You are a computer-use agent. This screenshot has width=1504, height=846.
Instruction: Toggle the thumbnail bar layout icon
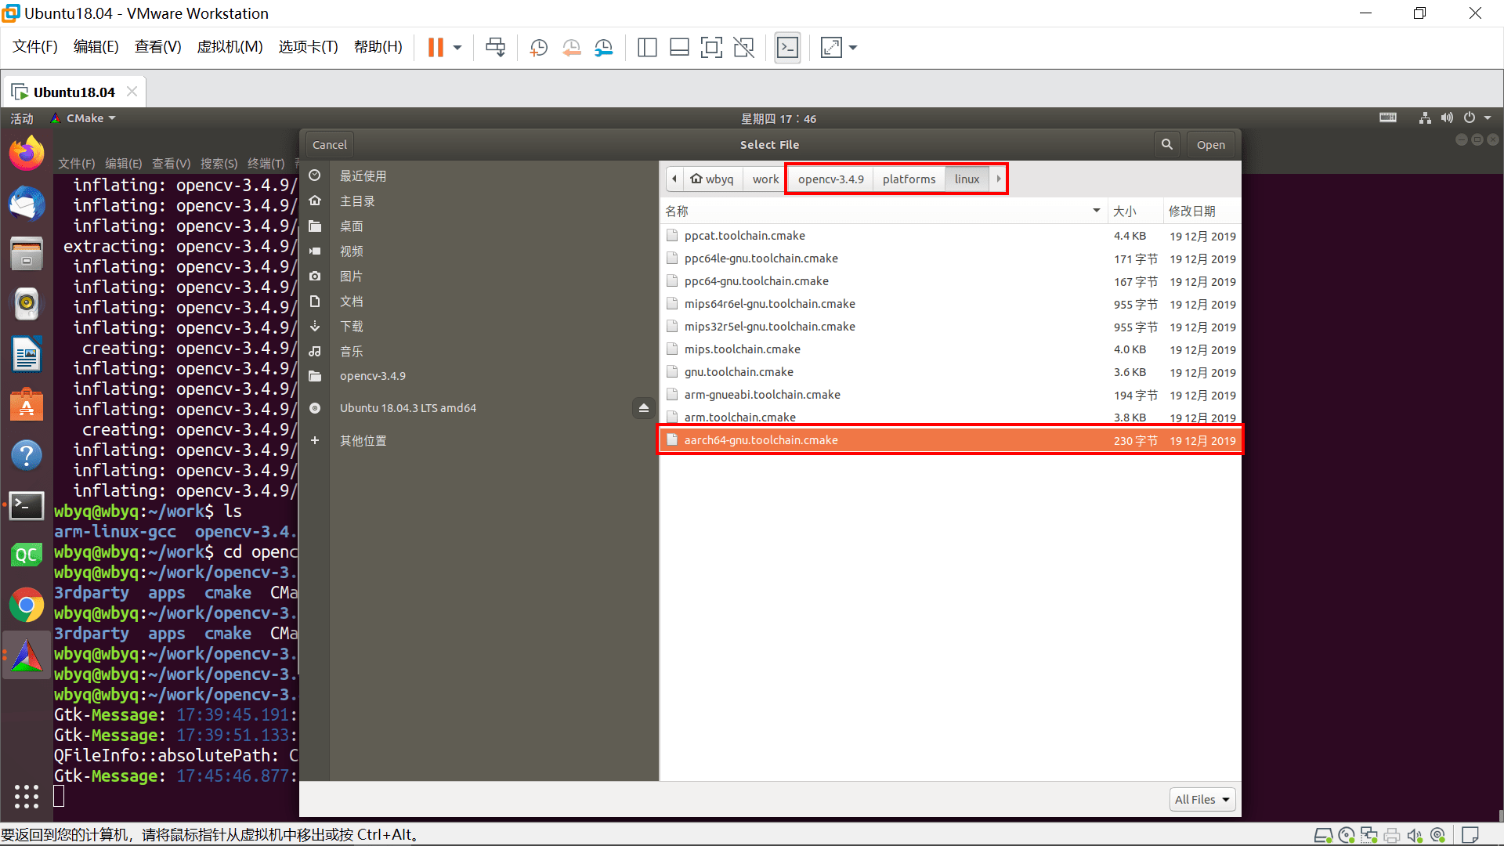tap(679, 48)
